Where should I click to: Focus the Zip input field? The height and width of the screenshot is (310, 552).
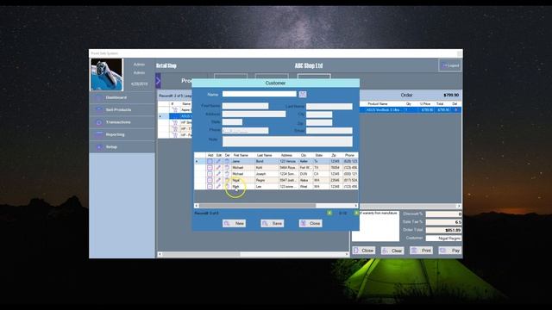click(x=319, y=122)
